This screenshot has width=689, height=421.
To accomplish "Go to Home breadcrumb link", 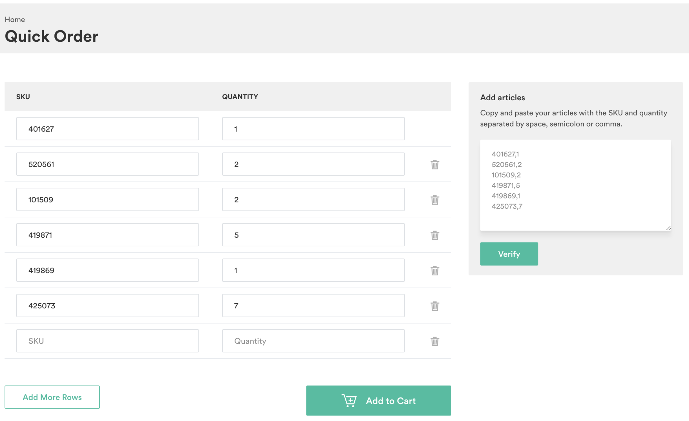I will point(15,20).
